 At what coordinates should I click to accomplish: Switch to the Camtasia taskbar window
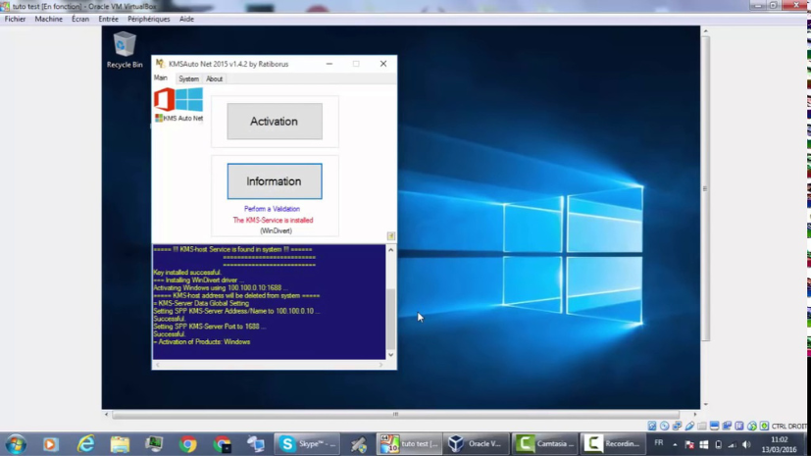point(546,444)
